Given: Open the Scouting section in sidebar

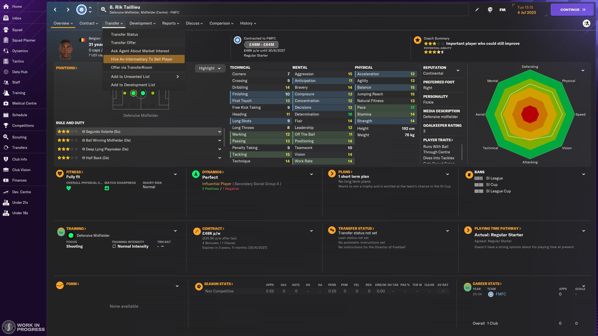Looking at the screenshot, I should [19, 137].
